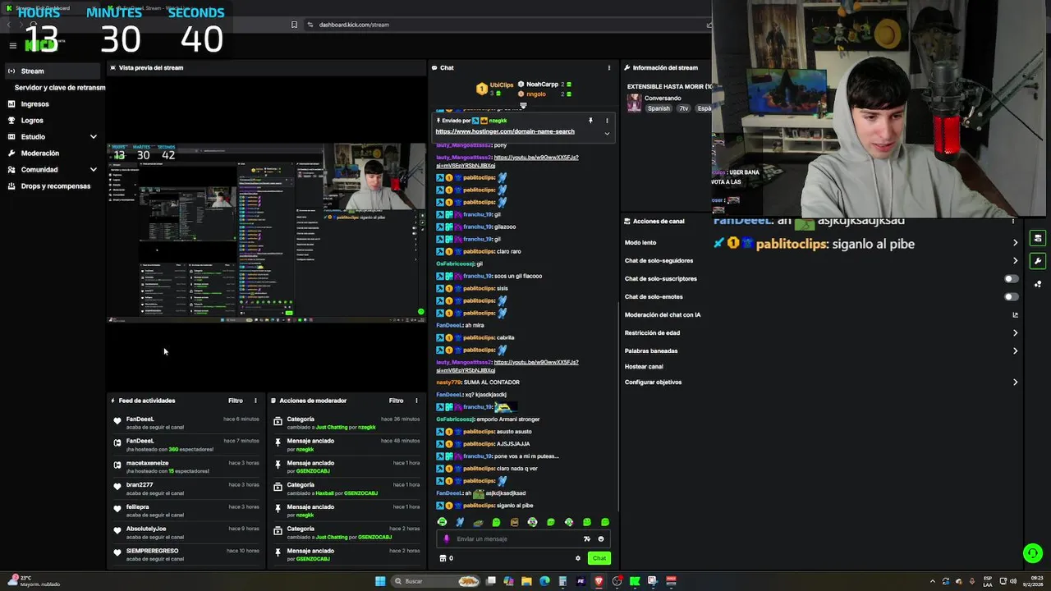The image size is (1051, 591).
Task: Open the Filtro option in Acciones de moderador
Action: coord(397,401)
